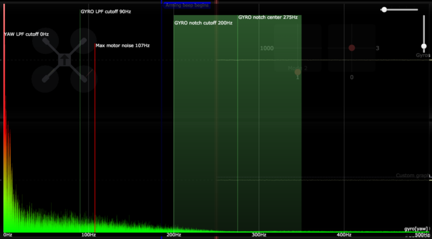Click the 'Custom graph' label
The width and height of the screenshot is (432, 239).
pyautogui.click(x=412, y=175)
